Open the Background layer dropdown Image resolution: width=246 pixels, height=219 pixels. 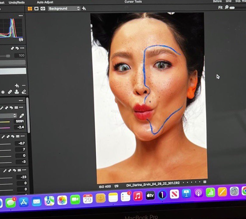64,8
